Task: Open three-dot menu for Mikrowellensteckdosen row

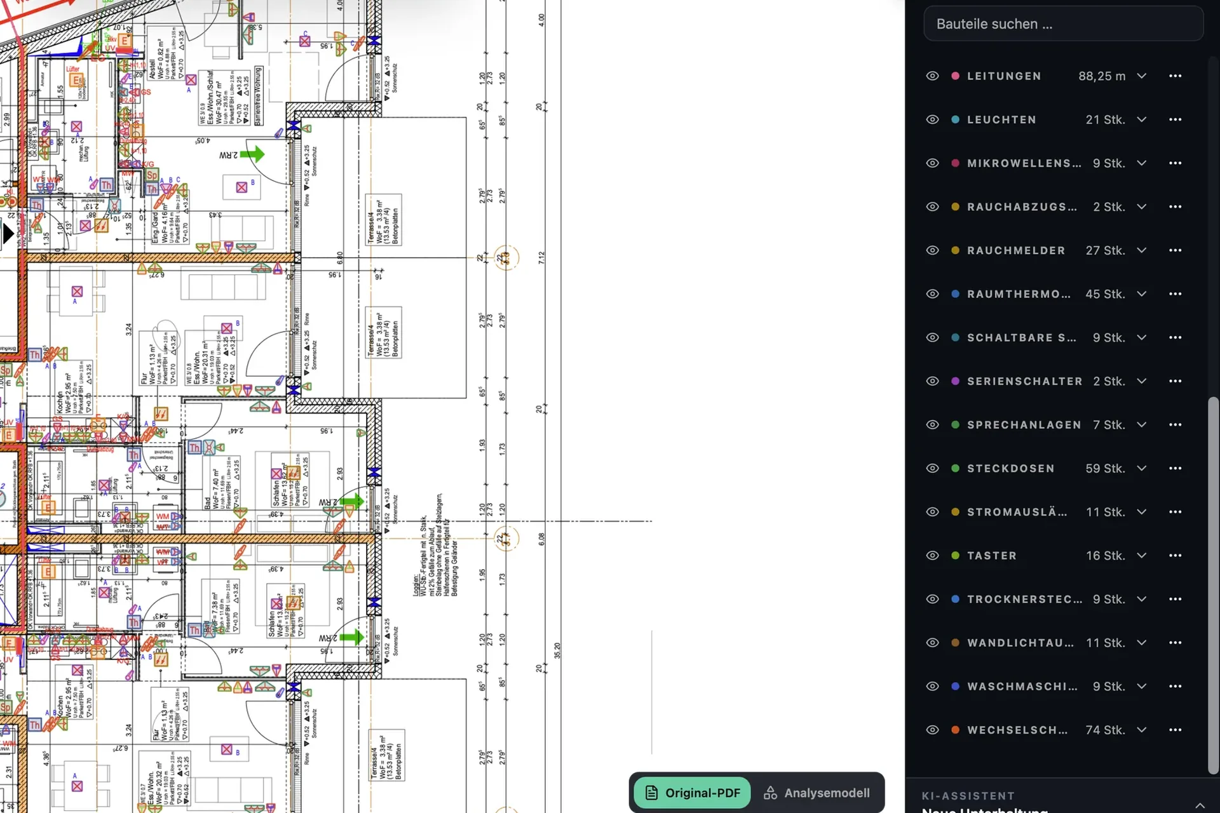Action: [1175, 163]
